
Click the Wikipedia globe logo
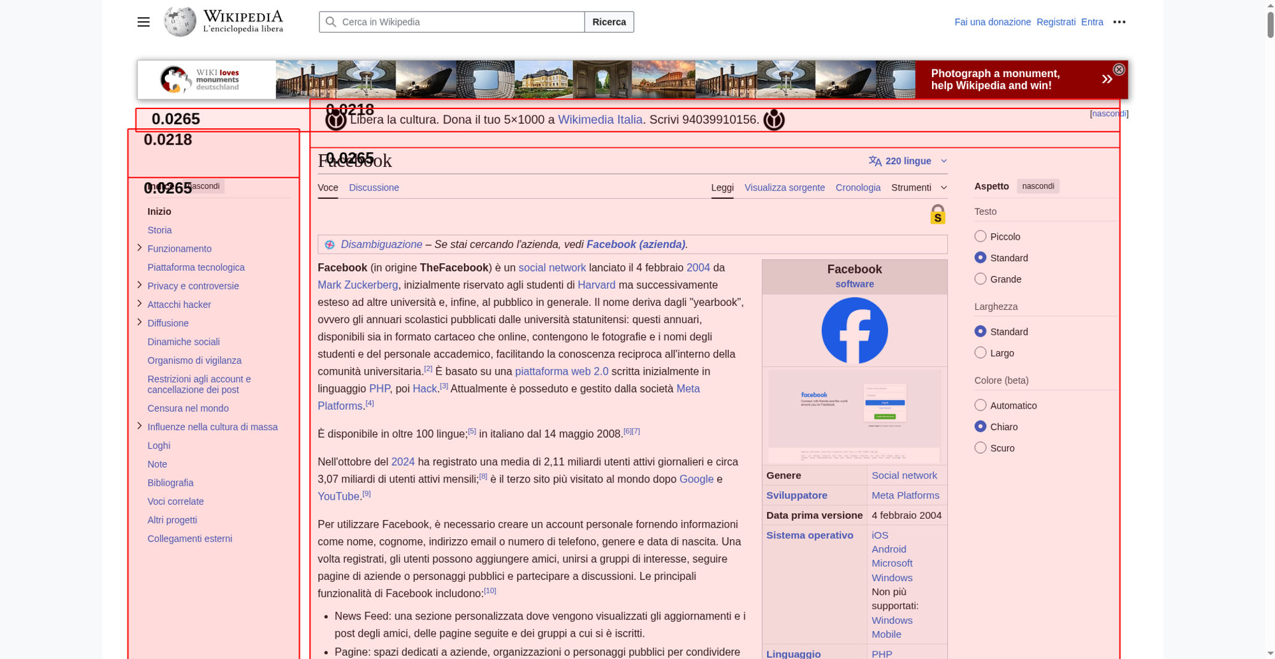180,22
